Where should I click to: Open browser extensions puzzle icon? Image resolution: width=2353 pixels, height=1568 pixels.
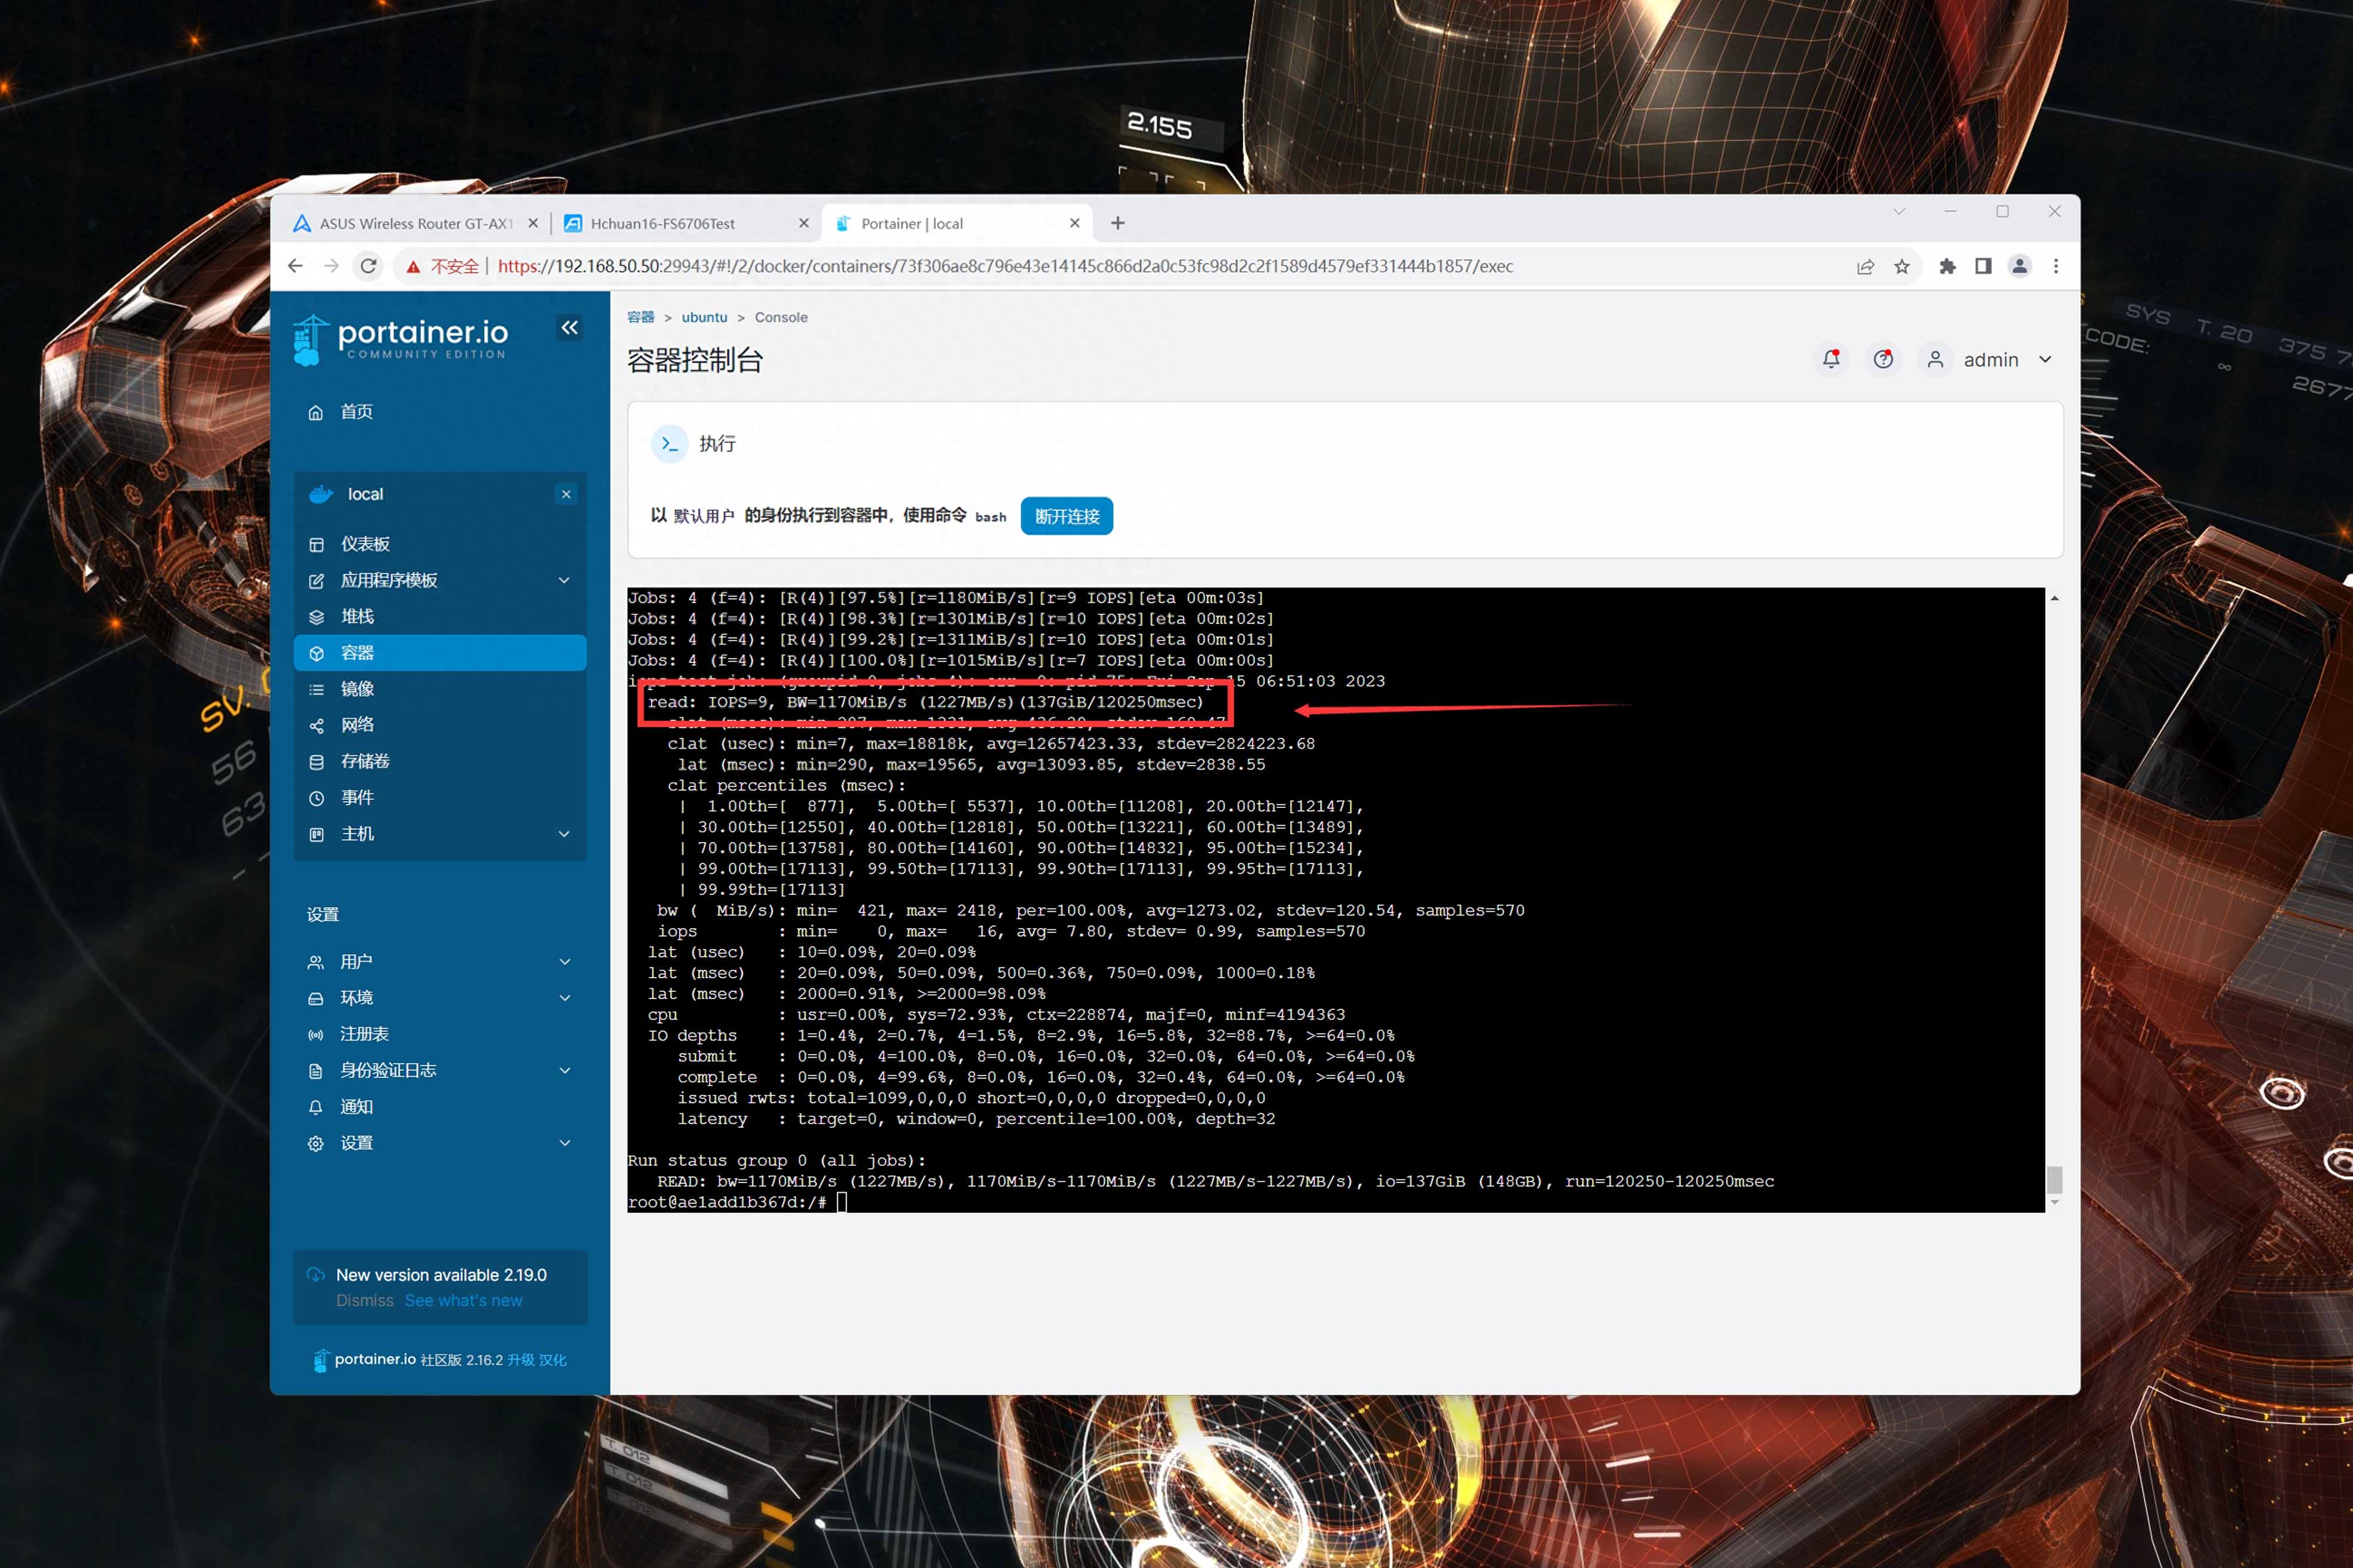tap(1947, 266)
